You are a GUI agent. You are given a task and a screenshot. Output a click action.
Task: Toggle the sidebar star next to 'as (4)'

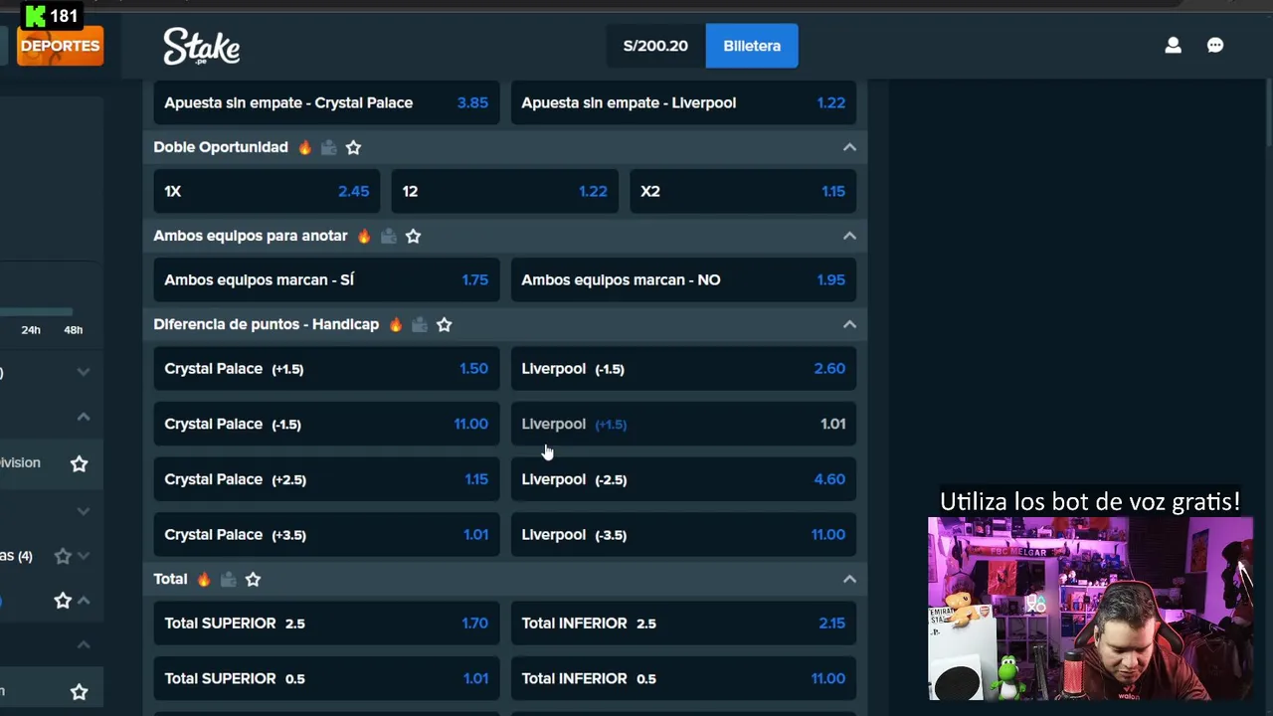click(63, 556)
